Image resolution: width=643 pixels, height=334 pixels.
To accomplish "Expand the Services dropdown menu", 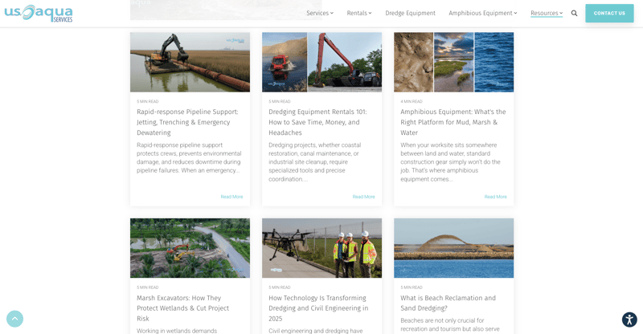I will [319, 13].
